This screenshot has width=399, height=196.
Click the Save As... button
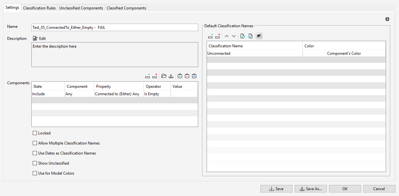(x=311, y=189)
